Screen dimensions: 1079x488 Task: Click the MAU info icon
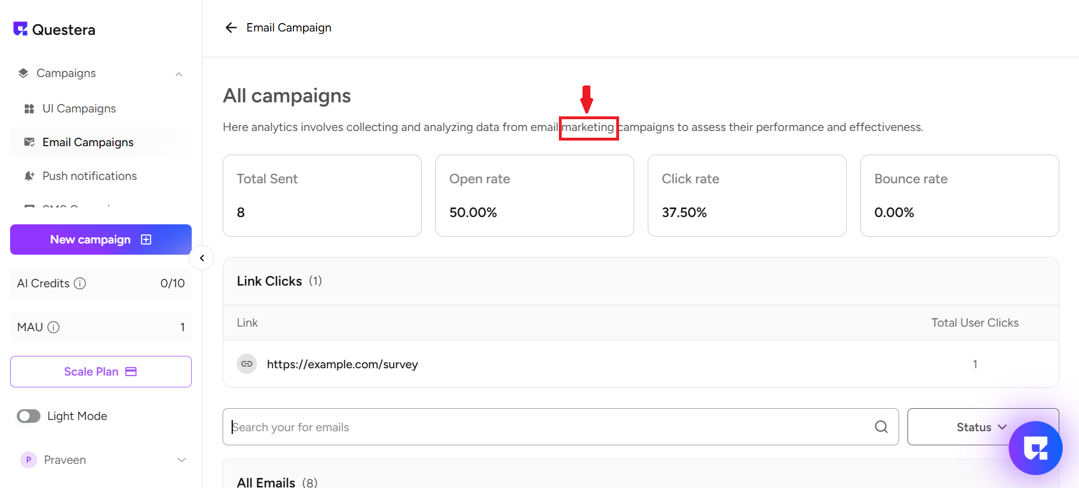coord(53,327)
